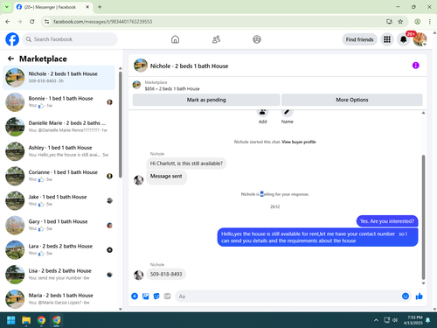Image resolution: width=437 pixels, height=328 pixels.
Task: Click the More Options button
Action: pyautogui.click(x=352, y=100)
